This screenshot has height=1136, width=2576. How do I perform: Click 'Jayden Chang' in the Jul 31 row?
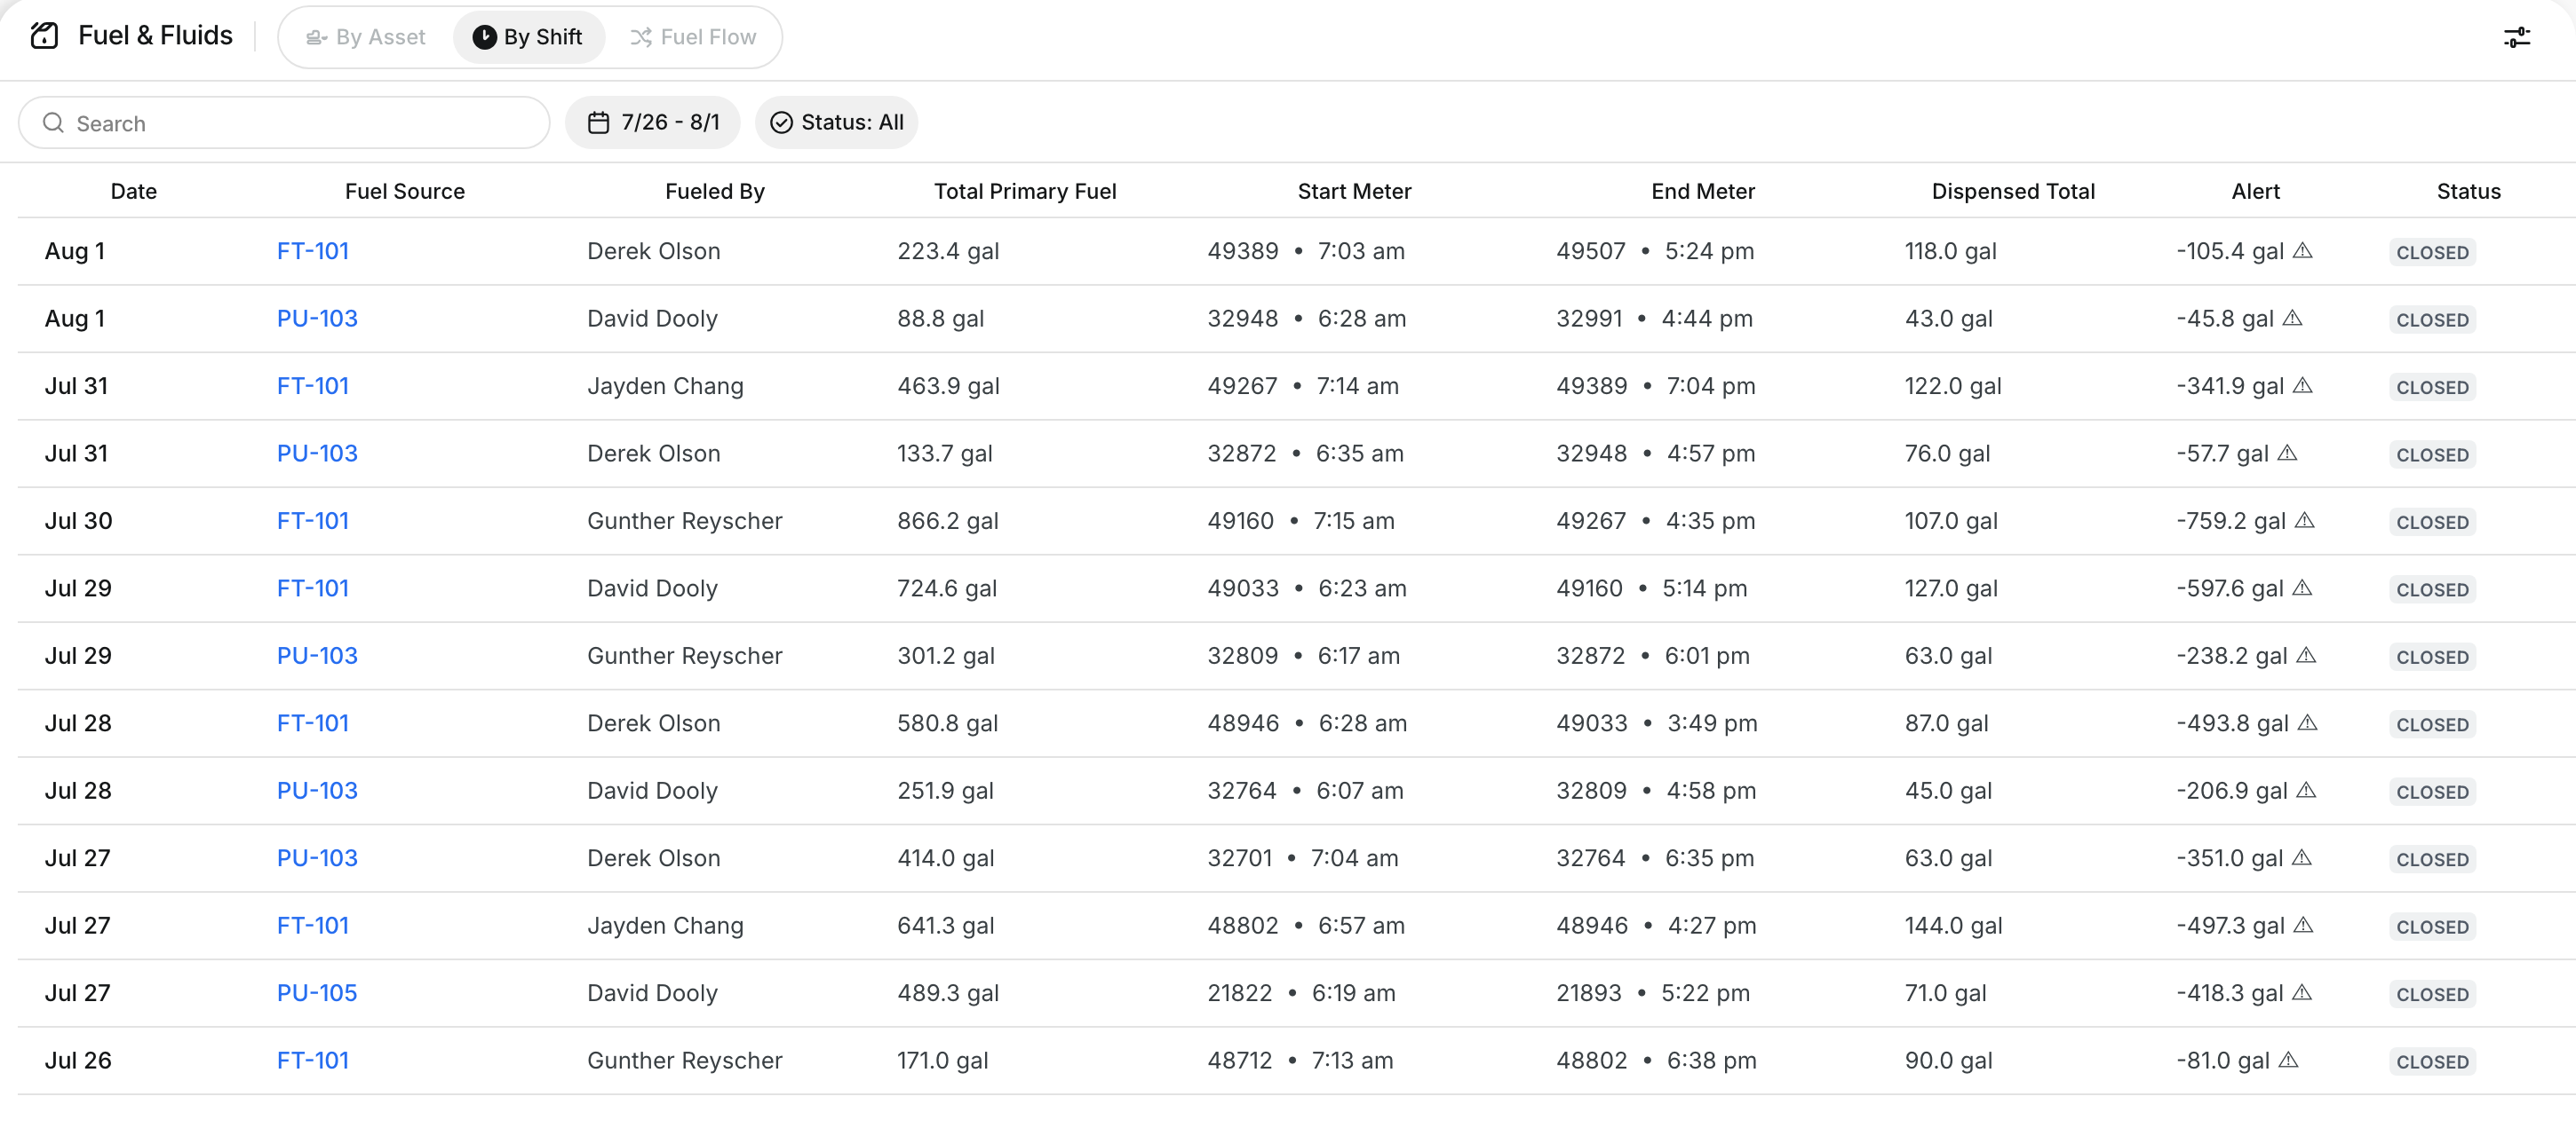[665, 386]
